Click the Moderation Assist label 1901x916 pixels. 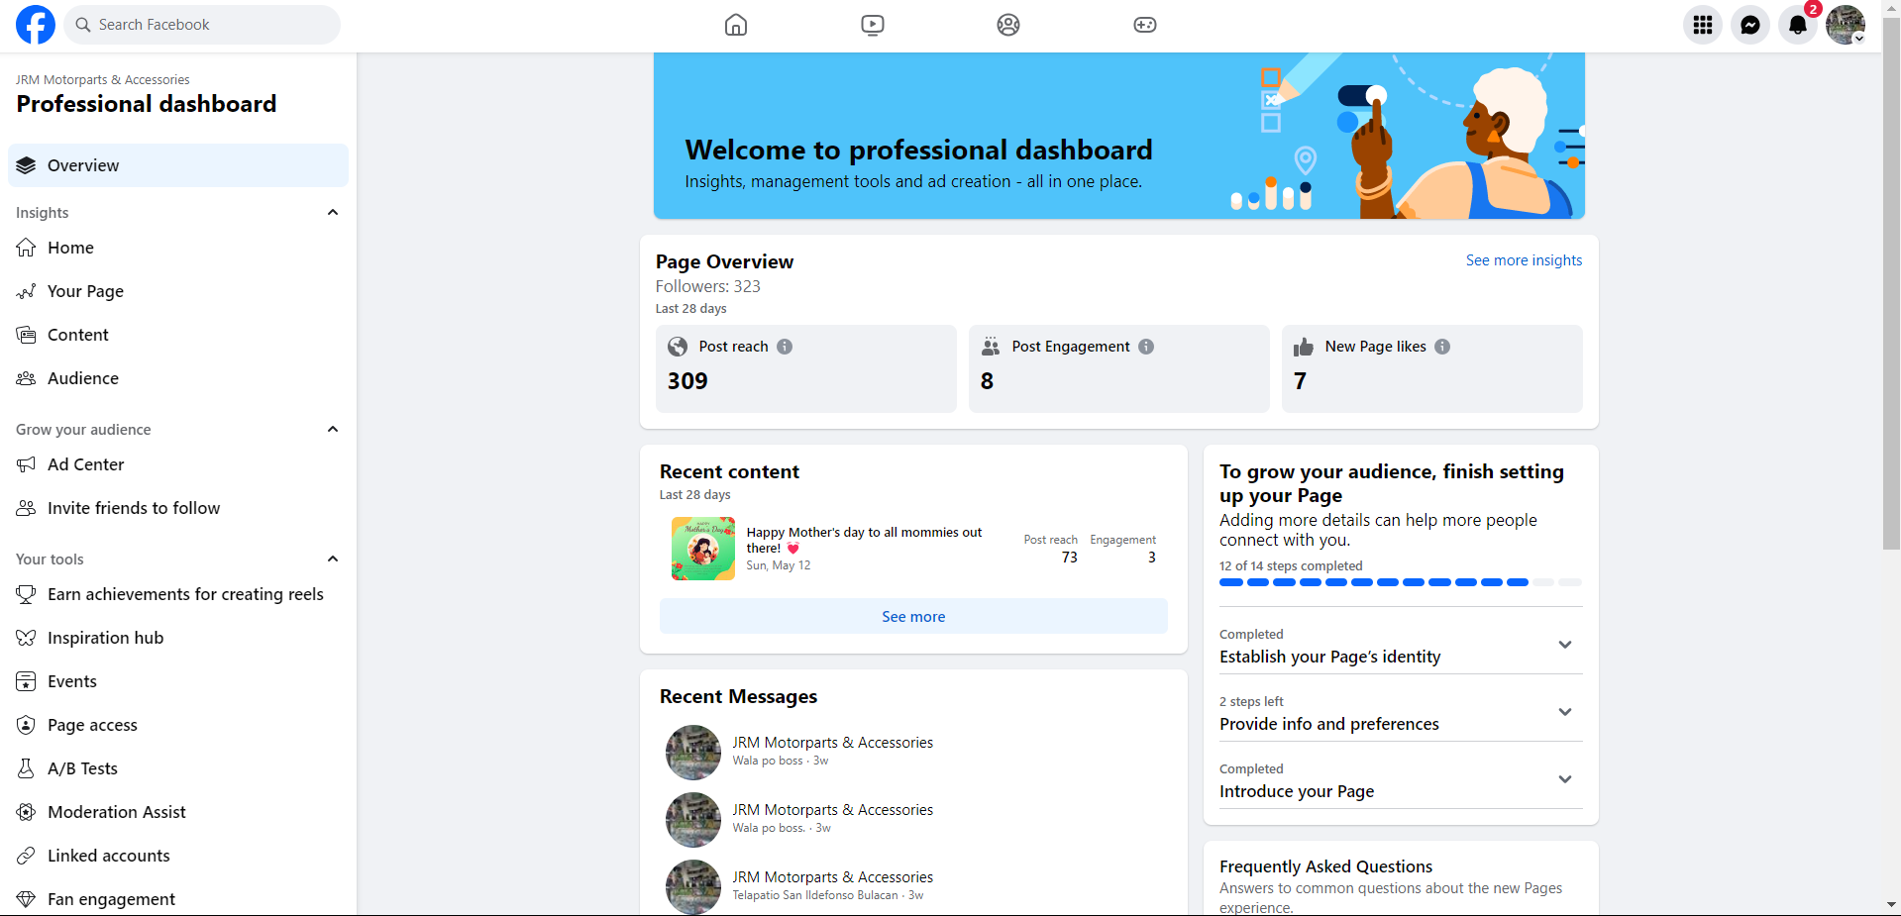(x=117, y=812)
